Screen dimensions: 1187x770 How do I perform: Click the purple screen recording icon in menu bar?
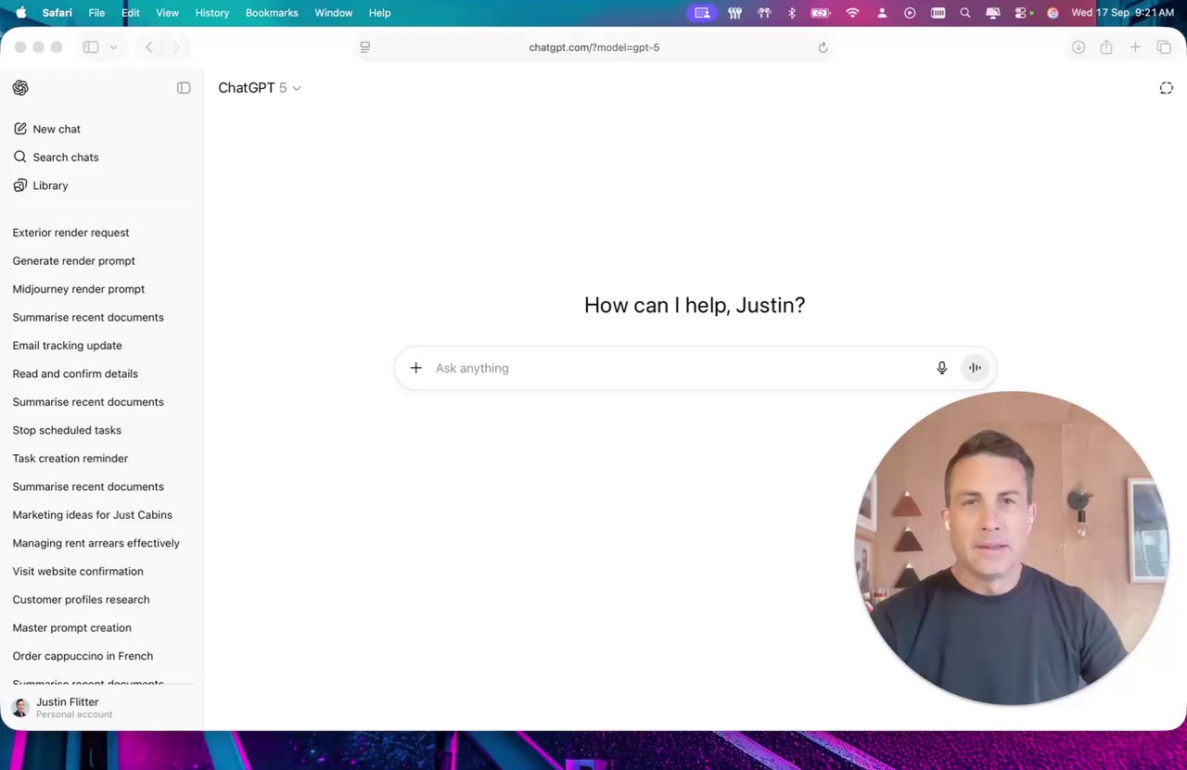pyautogui.click(x=702, y=13)
